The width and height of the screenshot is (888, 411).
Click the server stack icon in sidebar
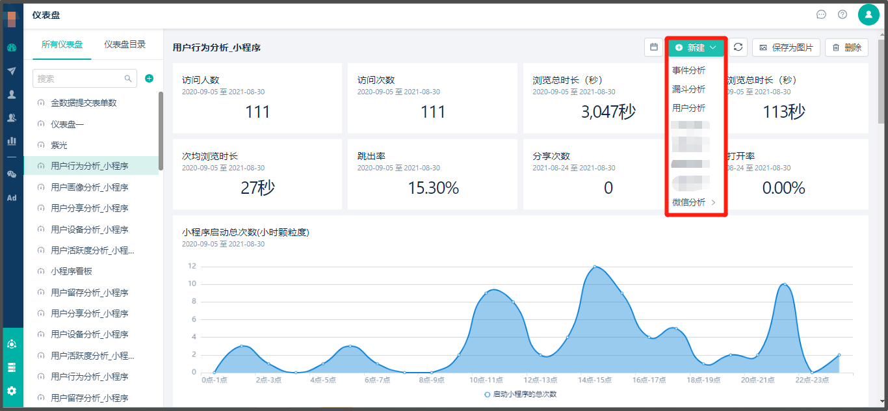pyautogui.click(x=12, y=367)
